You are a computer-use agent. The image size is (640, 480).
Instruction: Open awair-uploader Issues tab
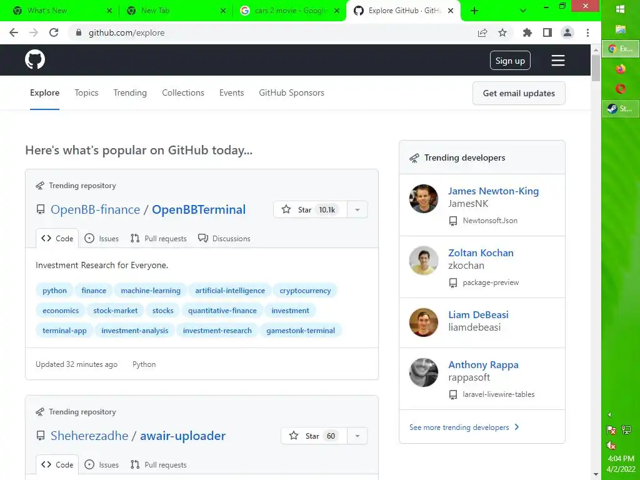[102, 464]
